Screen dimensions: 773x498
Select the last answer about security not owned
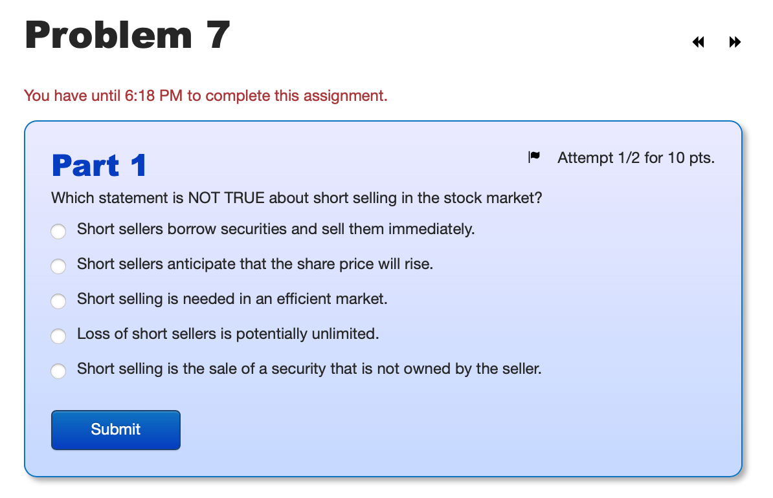click(x=58, y=371)
